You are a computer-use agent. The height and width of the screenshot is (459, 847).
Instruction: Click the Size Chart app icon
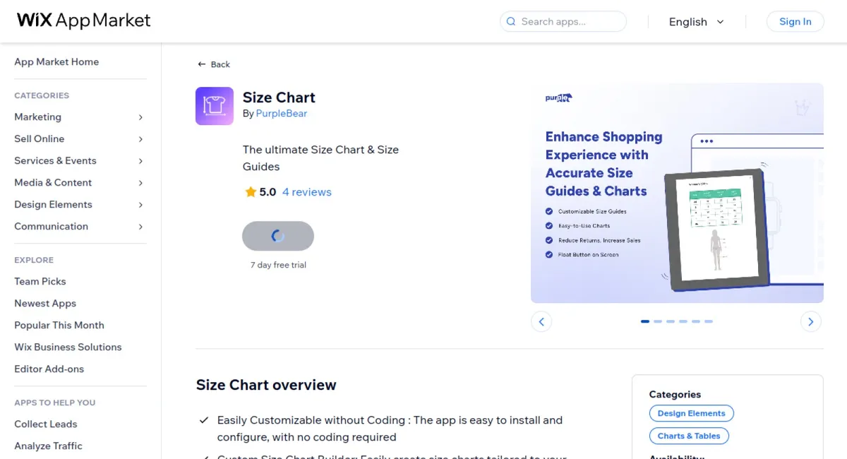click(214, 106)
